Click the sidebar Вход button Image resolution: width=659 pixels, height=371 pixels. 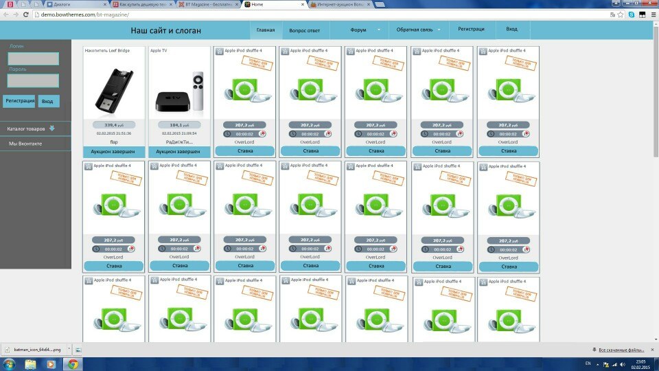[48, 101]
